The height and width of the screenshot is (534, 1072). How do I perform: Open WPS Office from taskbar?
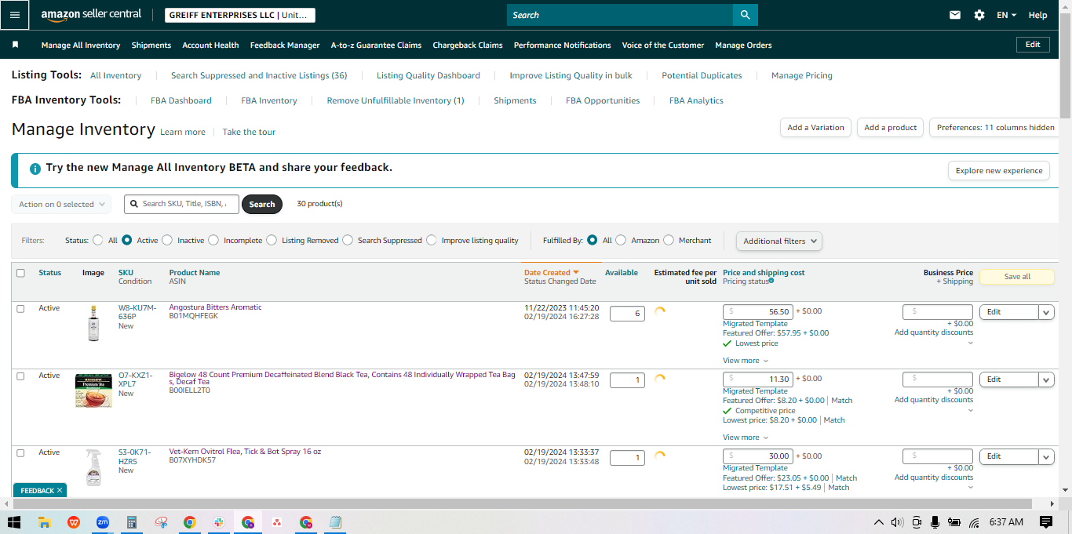coord(74,522)
